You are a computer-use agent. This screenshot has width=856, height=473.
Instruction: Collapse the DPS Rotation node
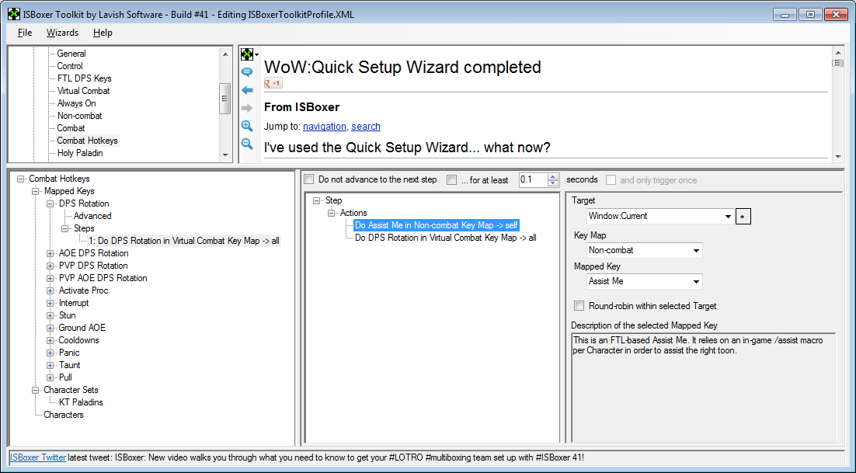50,203
